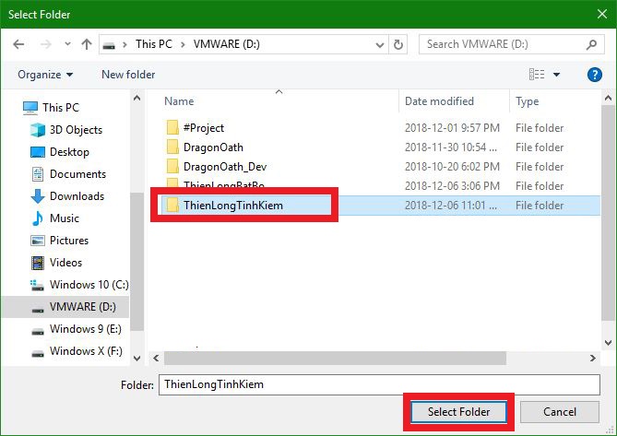Click the Back navigation arrow
Screen dimensions: 617x436
pyautogui.click(x=19, y=44)
